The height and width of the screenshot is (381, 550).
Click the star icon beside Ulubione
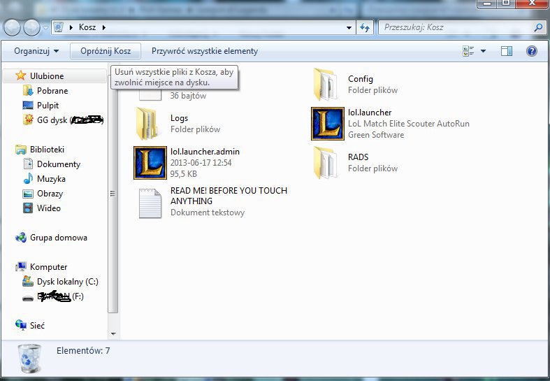[x=21, y=76]
